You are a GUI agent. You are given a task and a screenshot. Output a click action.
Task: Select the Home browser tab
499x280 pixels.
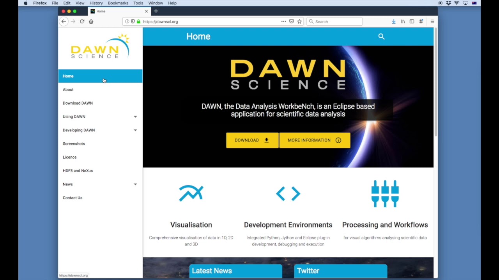tap(119, 11)
